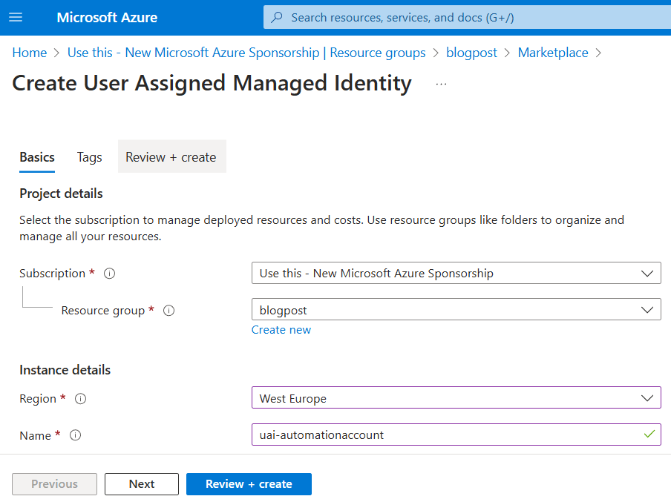671x499 pixels.
Task: Expand the Resource group dropdown
Action: pyautogui.click(x=456, y=309)
